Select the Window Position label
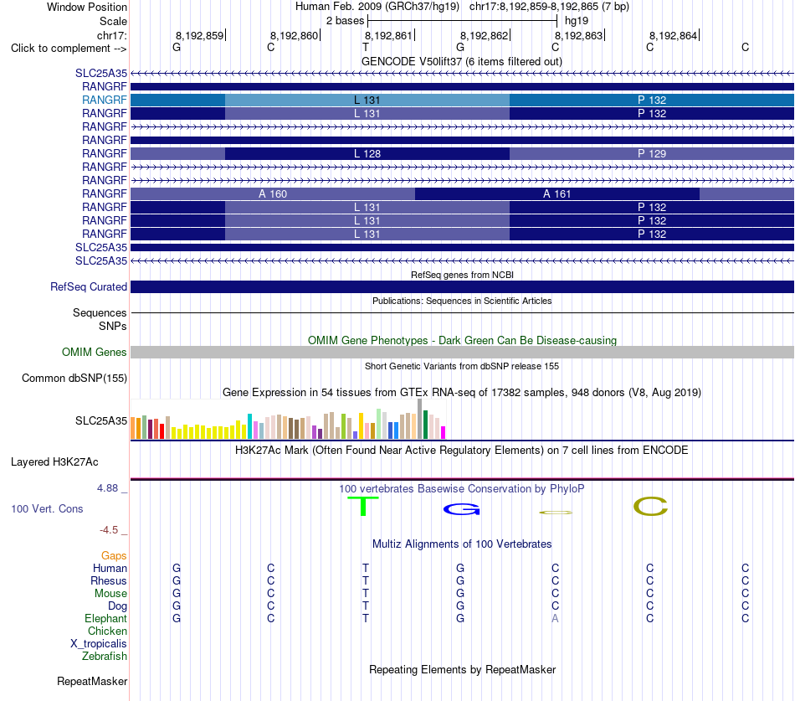The image size is (795, 701). 87,7
